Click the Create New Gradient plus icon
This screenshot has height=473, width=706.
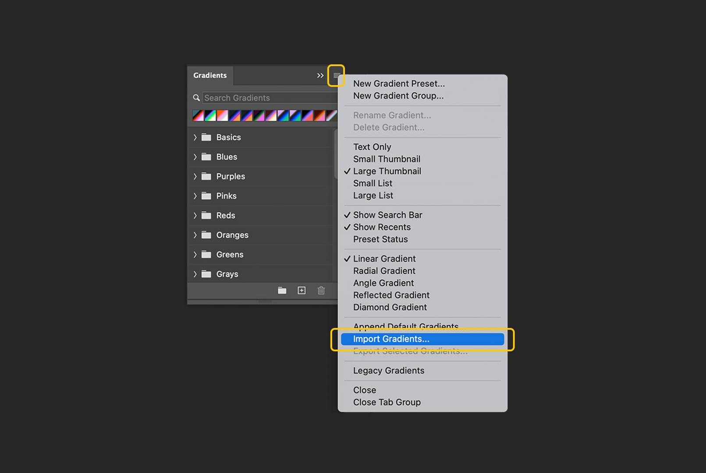coord(301,290)
